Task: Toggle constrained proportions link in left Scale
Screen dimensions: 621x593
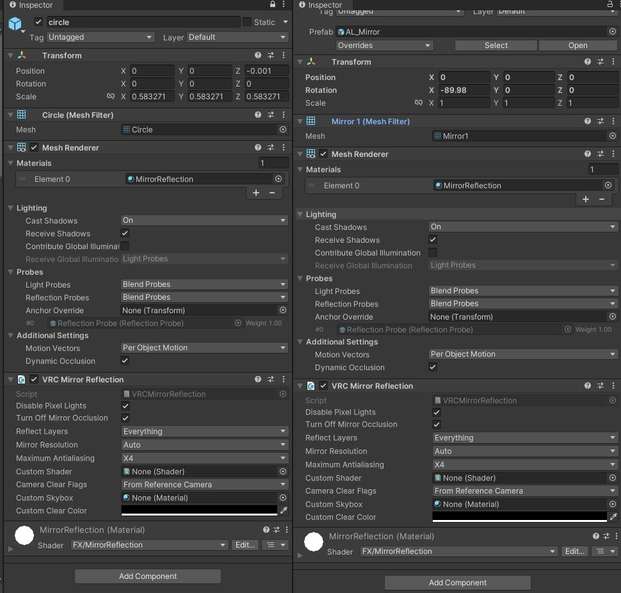Action: pyautogui.click(x=111, y=96)
